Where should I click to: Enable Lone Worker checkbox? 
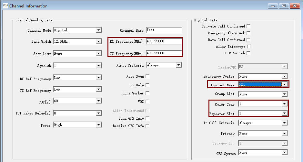147,93
